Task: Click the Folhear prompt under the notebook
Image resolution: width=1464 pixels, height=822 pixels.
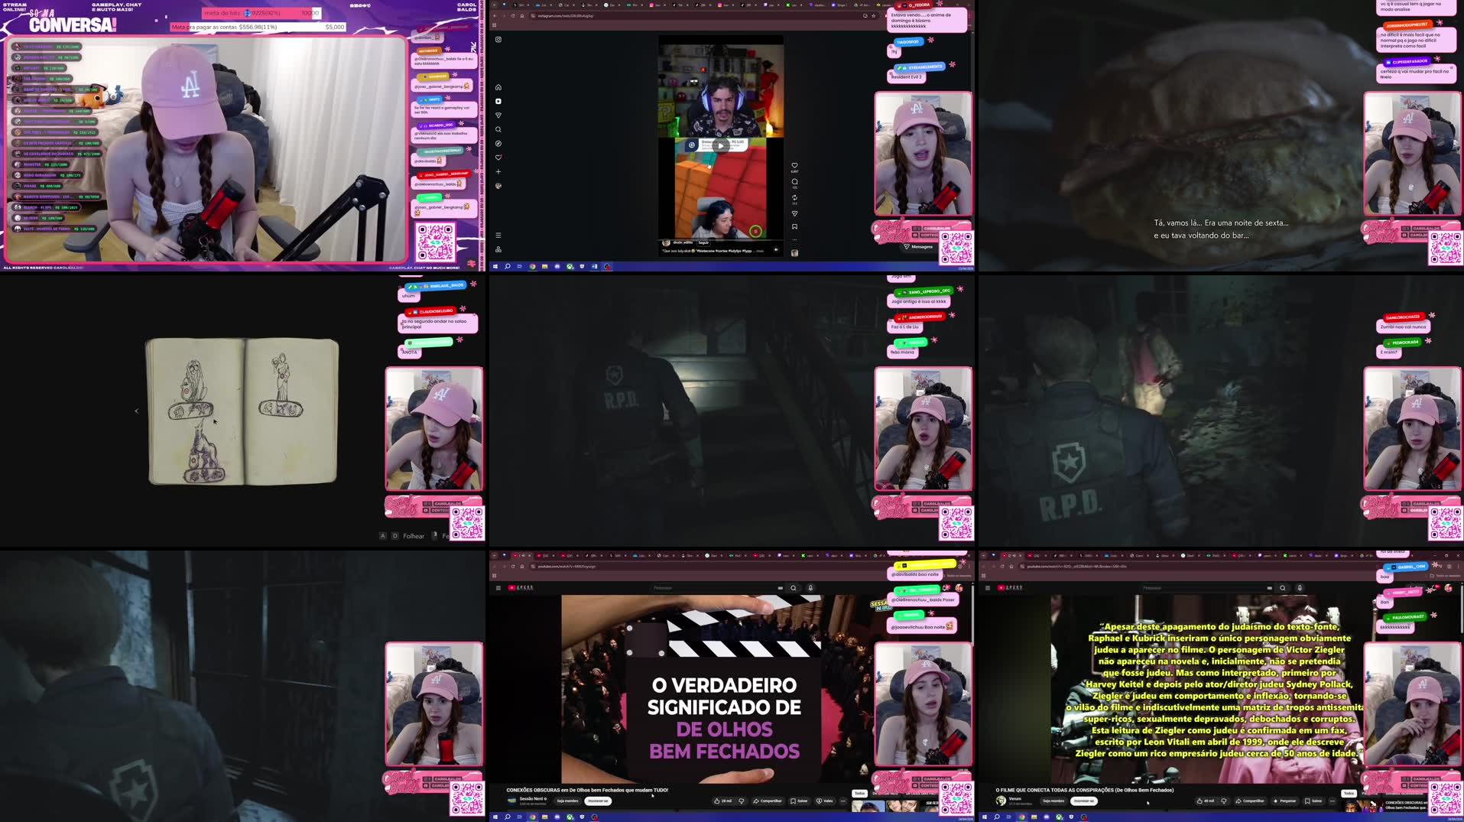Action: (x=414, y=536)
